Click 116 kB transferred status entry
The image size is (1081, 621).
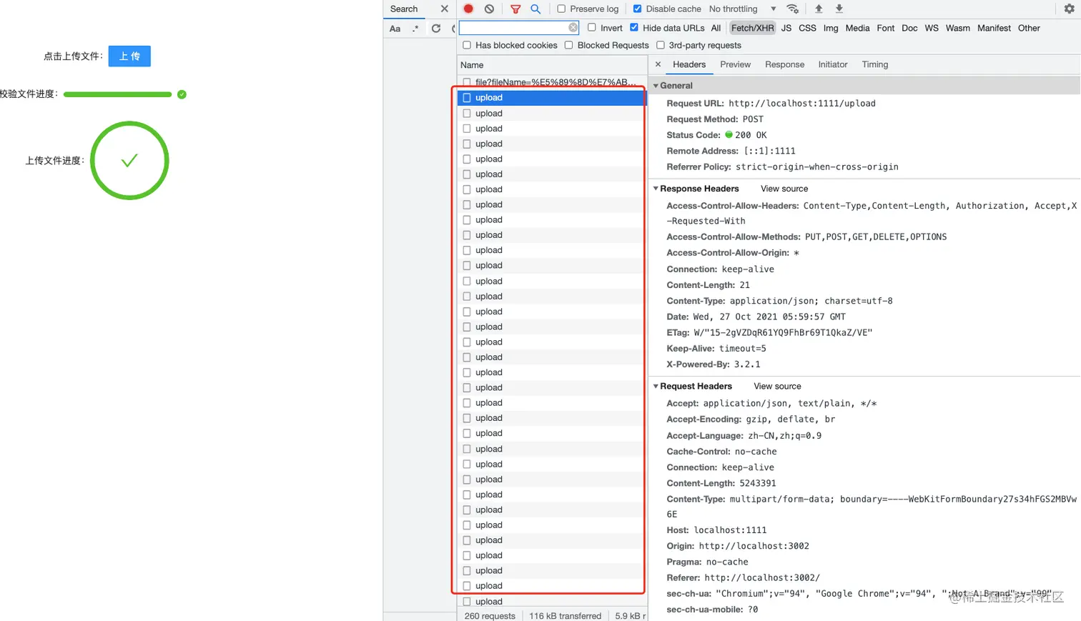(565, 616)
